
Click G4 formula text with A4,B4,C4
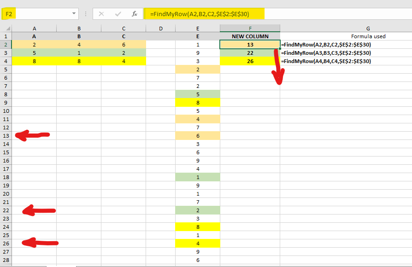pyautogui.click(x=326, y=61)
